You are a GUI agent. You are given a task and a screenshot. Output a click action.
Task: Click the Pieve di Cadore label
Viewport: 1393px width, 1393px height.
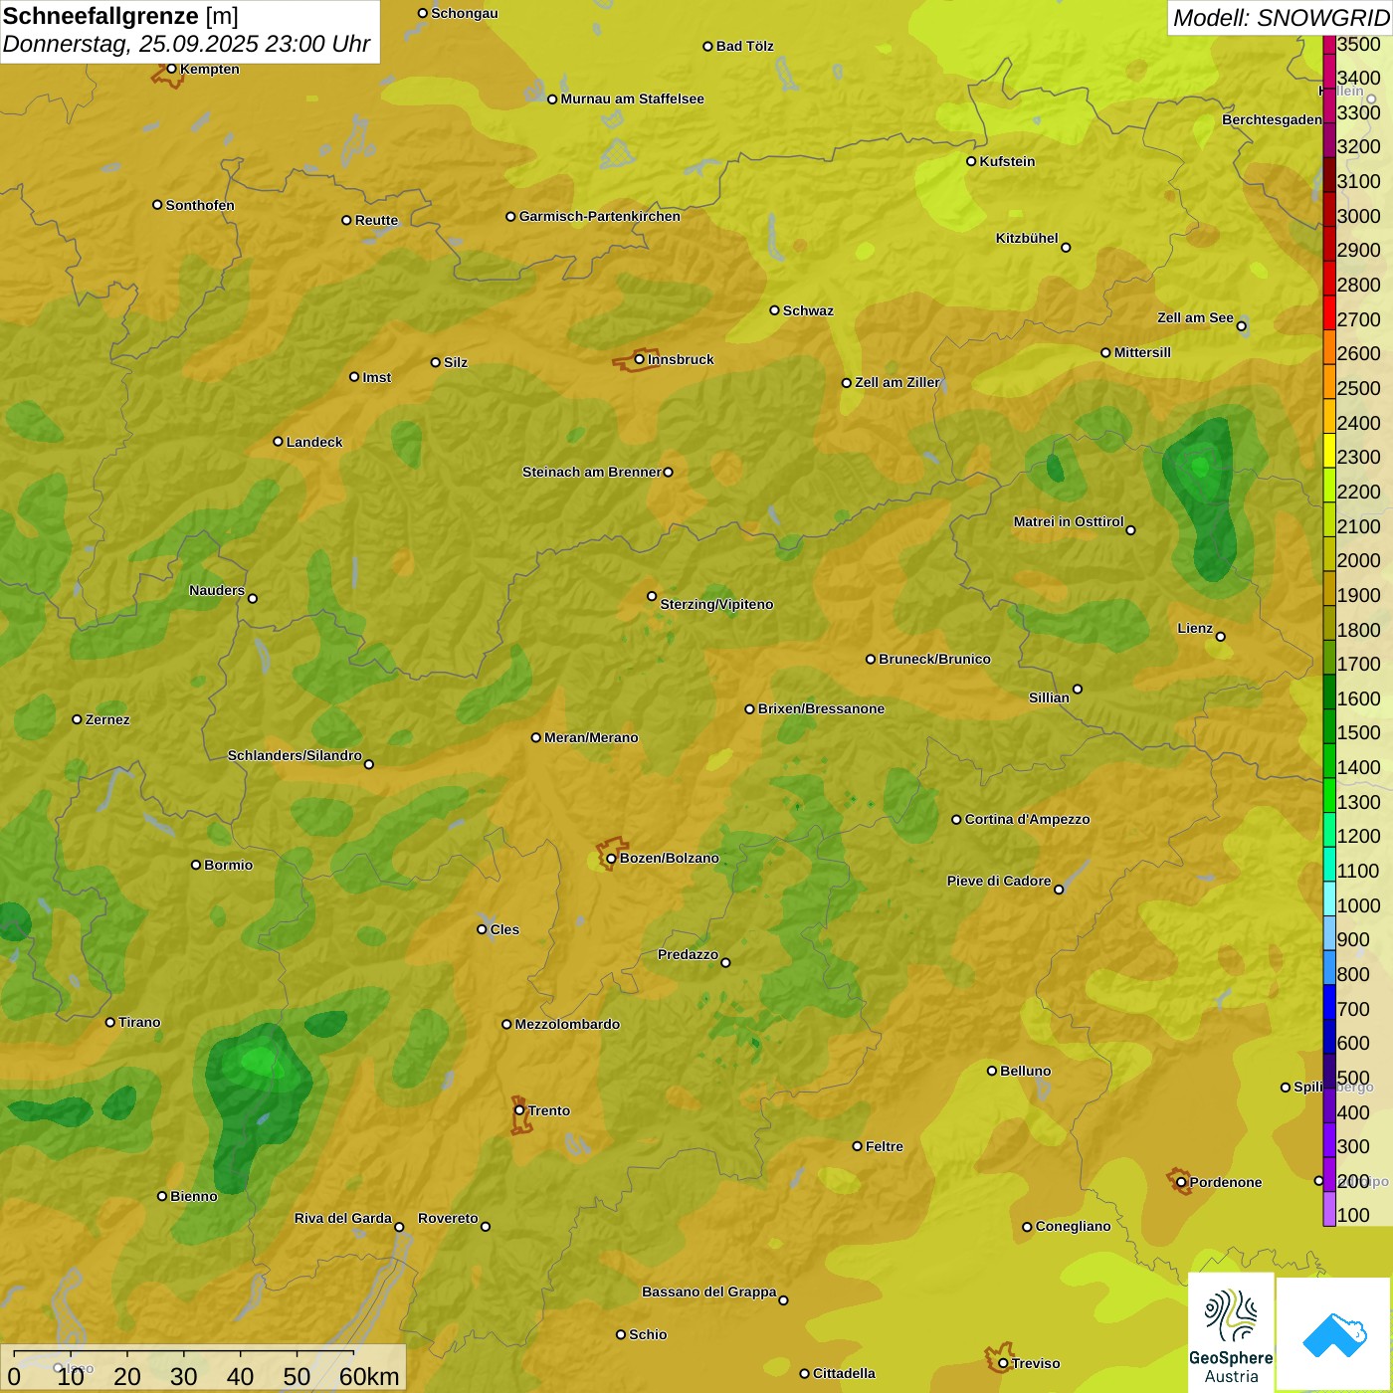(998, 881)
